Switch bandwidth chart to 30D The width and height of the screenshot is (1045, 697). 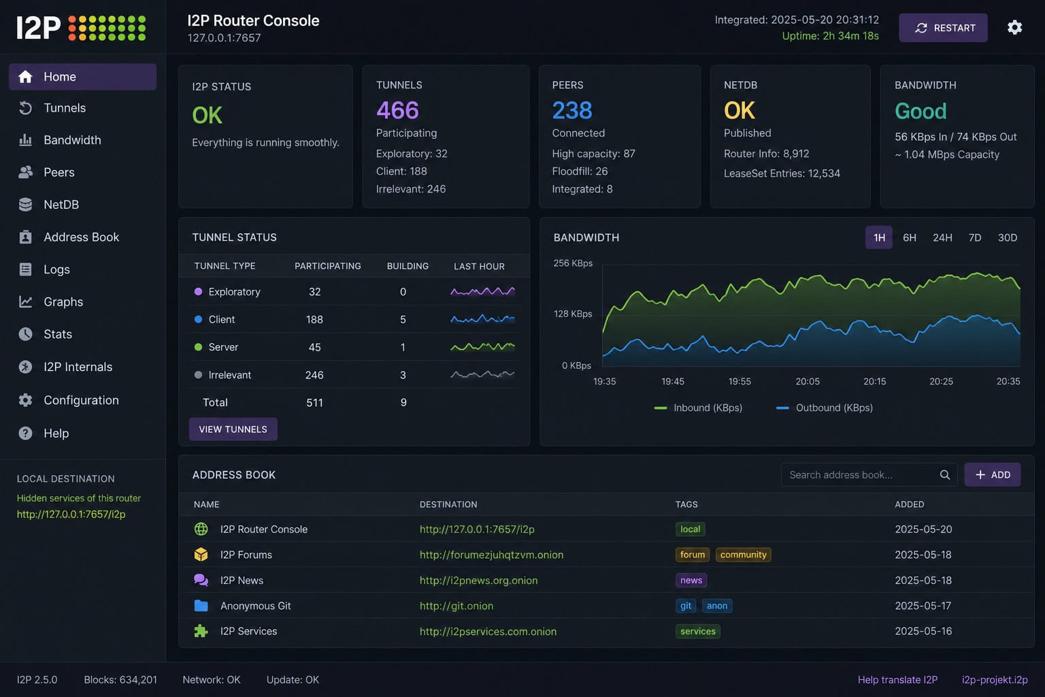pos(1008,238)
